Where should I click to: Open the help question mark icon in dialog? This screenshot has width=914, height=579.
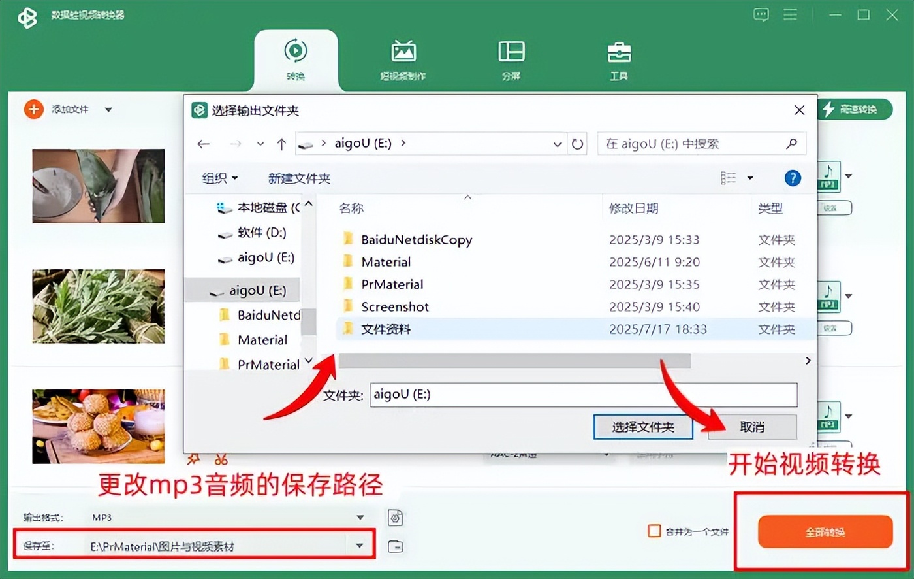[x=793, y=178]
